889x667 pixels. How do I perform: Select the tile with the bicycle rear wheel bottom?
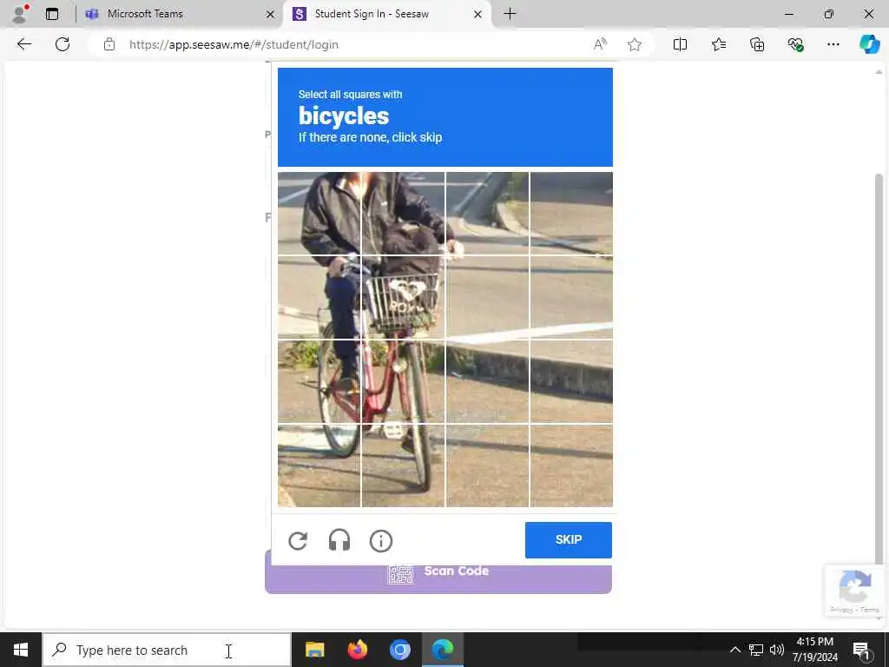[319, 466]
